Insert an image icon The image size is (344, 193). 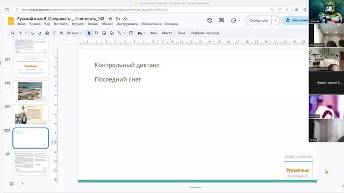pos(104,33)
